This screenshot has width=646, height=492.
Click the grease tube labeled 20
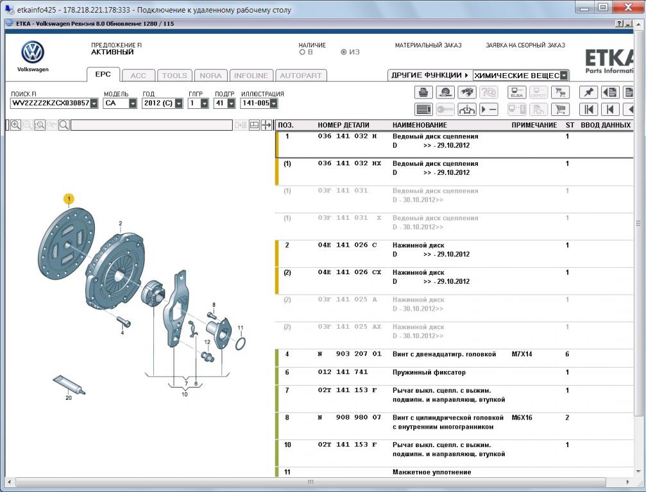69,385
